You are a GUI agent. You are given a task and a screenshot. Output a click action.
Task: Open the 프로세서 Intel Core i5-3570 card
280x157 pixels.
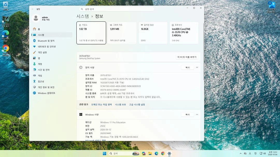[184, 33]
